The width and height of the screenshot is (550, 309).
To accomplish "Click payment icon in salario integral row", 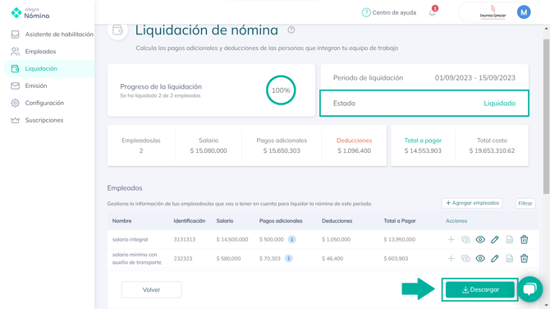I will pyautogui.click(x=465, y=239).
